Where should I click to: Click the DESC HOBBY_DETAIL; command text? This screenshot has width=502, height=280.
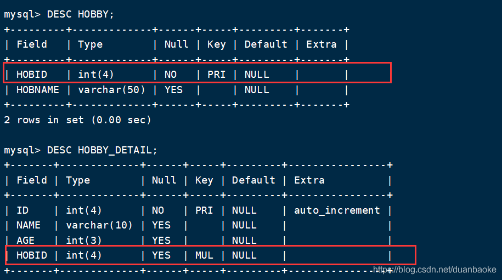(103, 150)
